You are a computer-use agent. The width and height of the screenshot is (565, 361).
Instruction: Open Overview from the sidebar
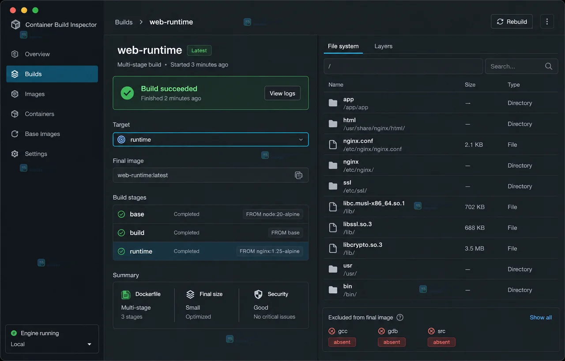(52, 54)
